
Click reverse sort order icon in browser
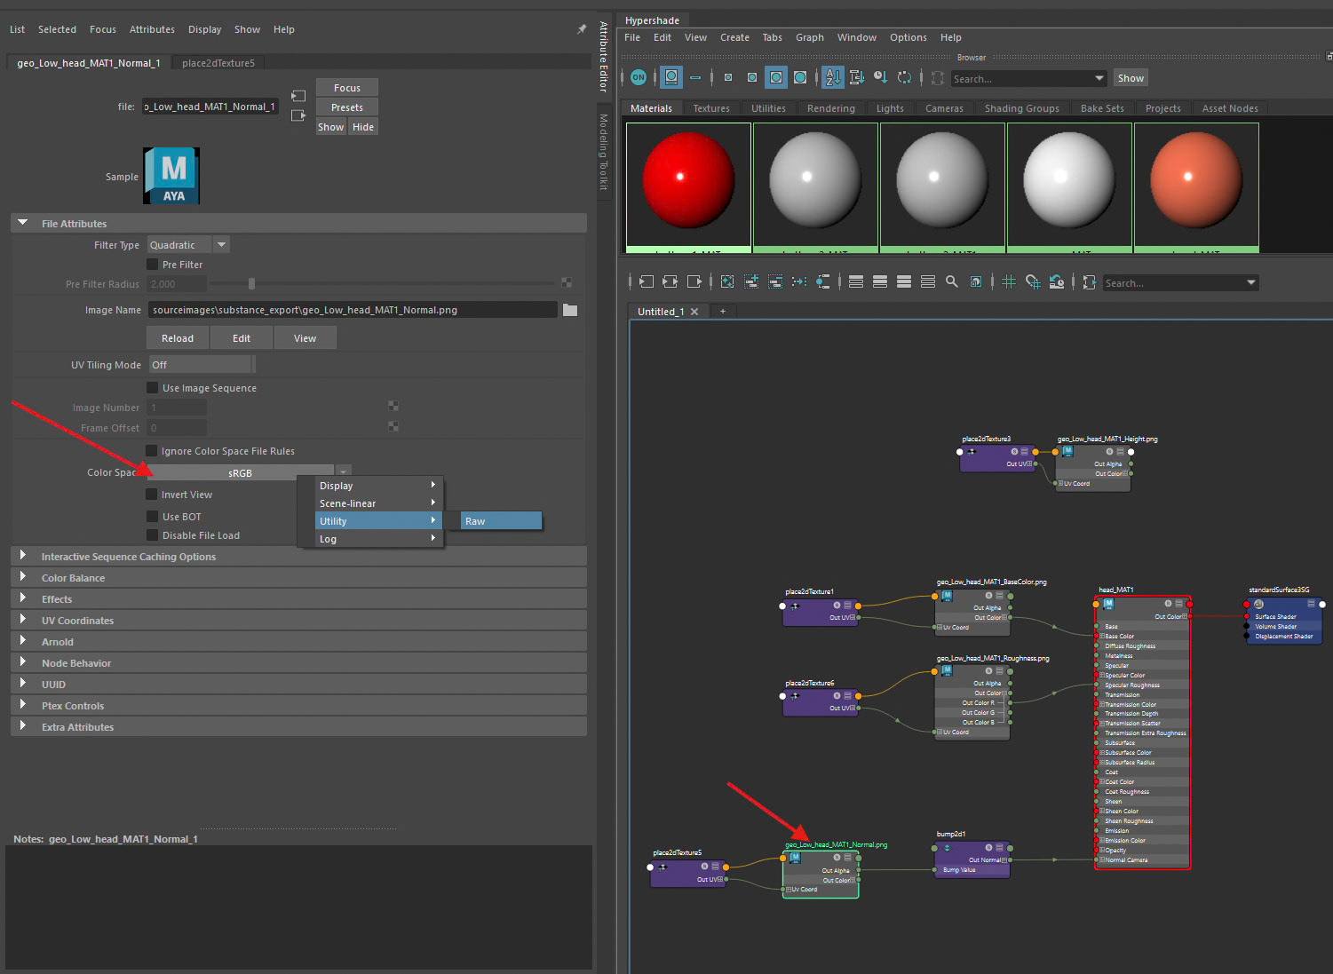click(904, 78)
